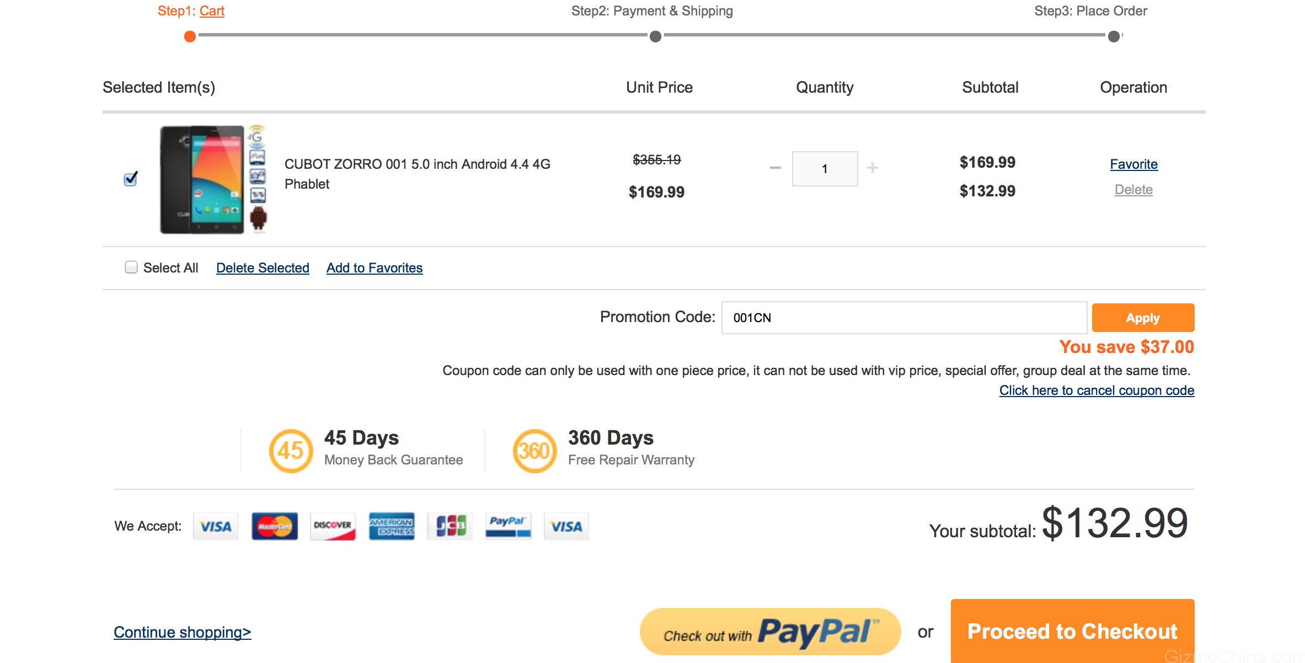1305x663 pixels.
Task: Click the American Express card icon
Action: point(392,526)
